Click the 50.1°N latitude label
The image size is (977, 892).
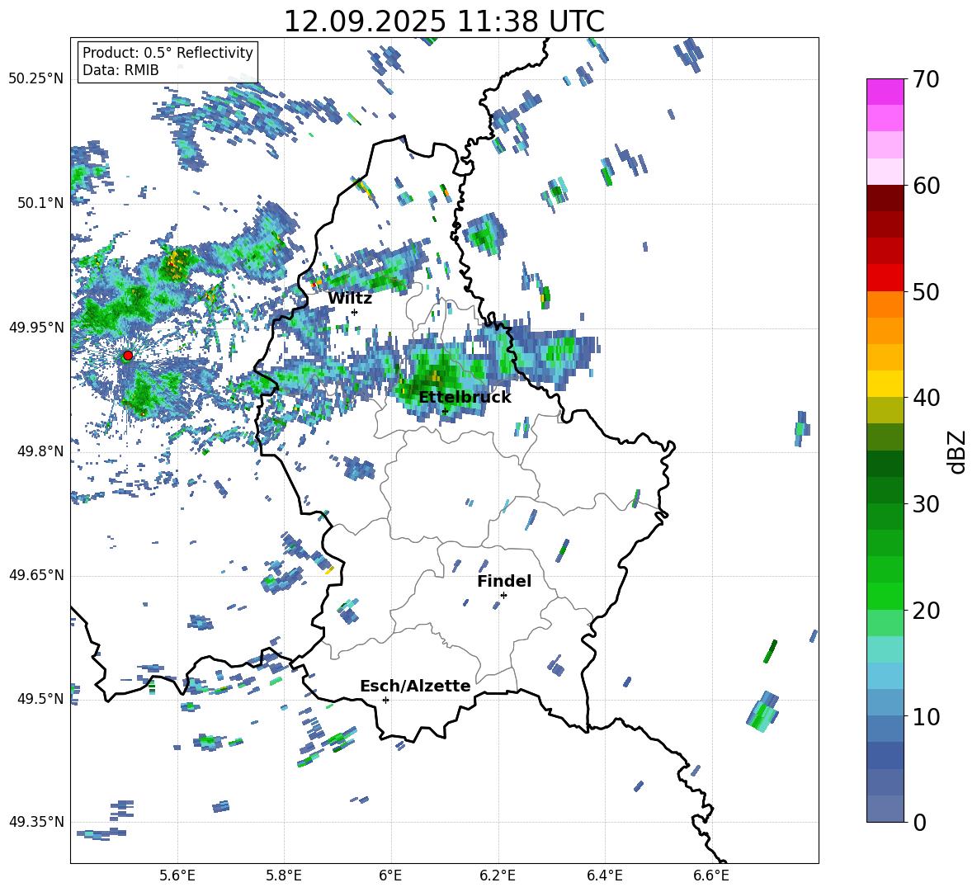coord(40,203)
